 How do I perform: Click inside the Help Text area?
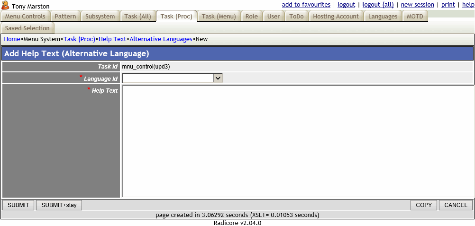[x=298, y=140]
